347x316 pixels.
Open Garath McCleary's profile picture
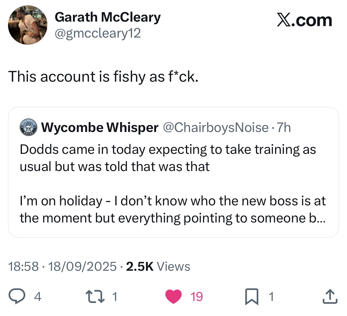coord(28,25)
